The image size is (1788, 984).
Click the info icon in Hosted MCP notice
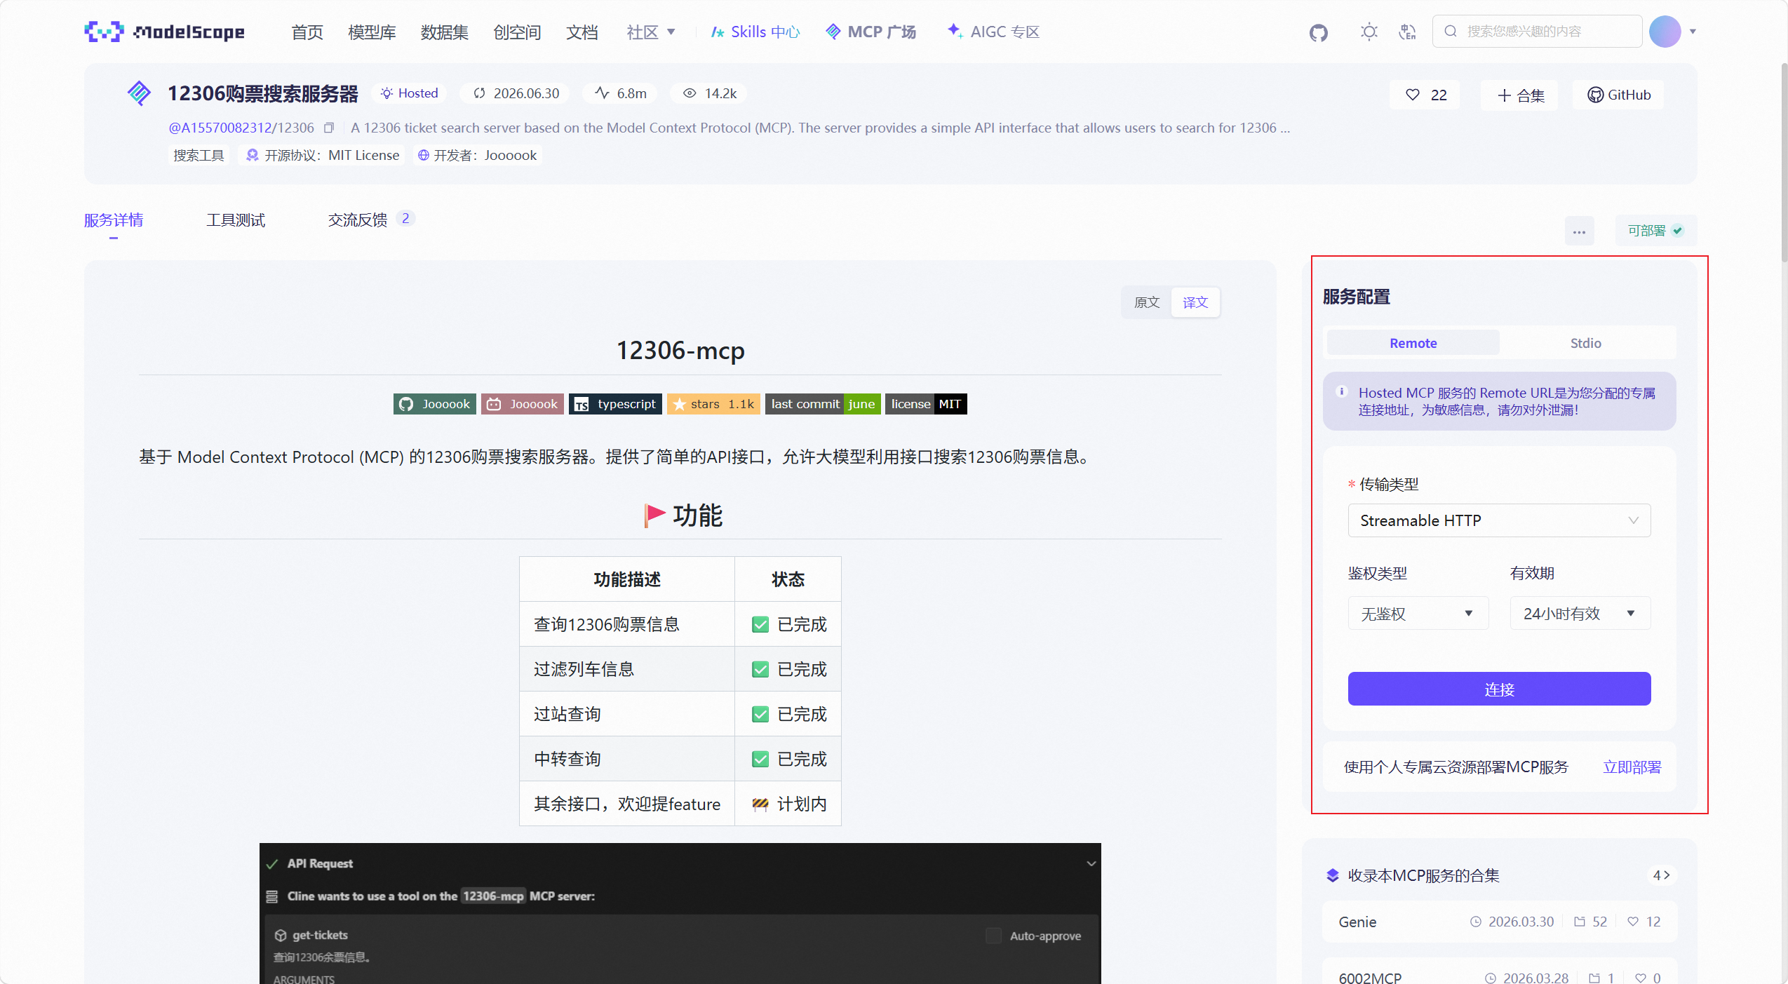pos(1342,392)
